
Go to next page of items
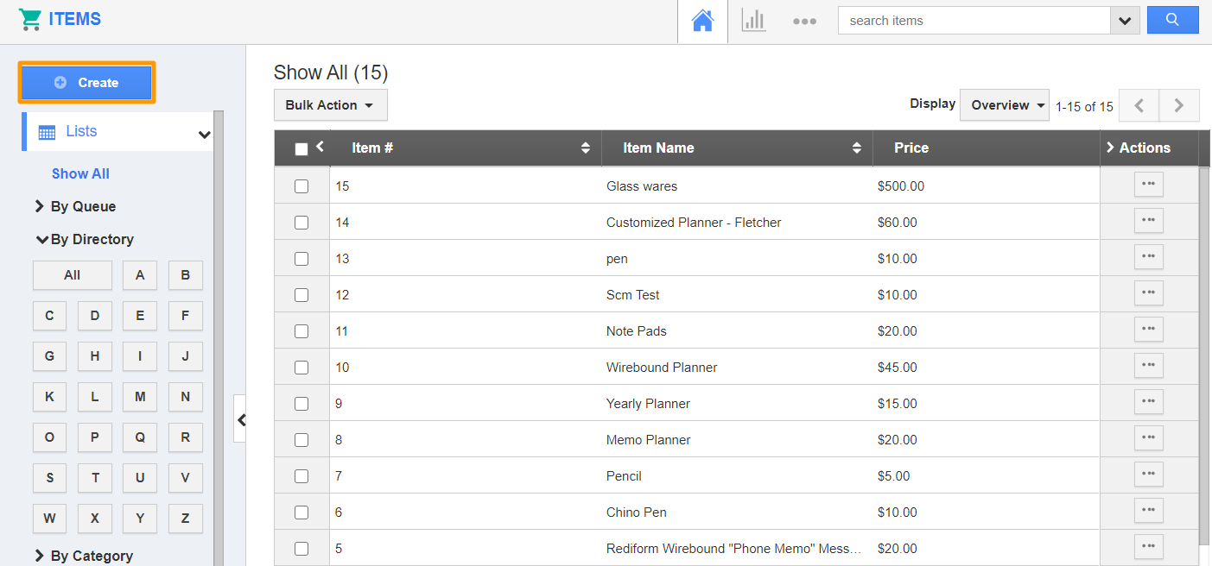[1178, 105]
